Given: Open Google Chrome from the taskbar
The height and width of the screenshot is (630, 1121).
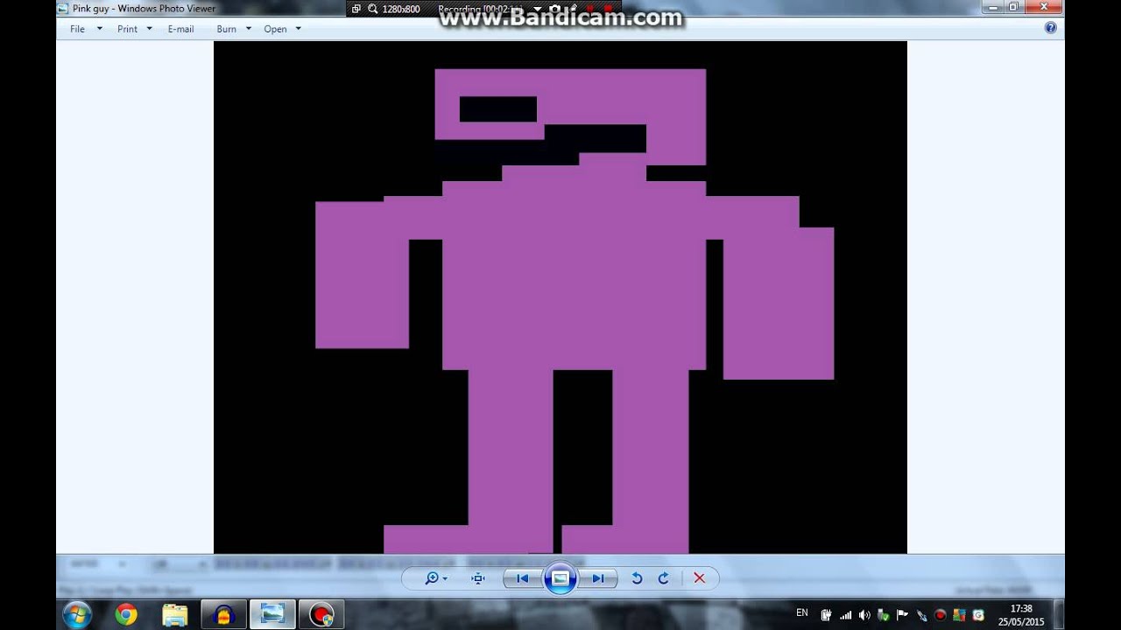Looking at the screenshot, I should tap(126, 614).
